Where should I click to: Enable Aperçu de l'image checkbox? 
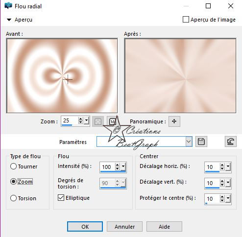[x=186, y=20]
